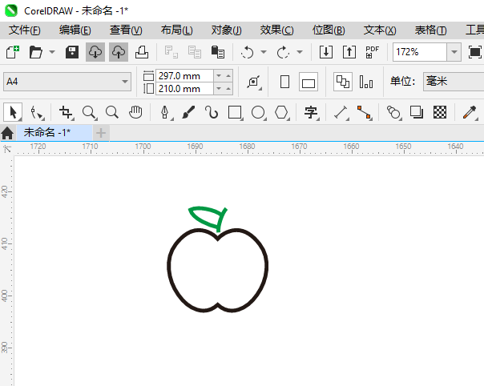This screenshot has width=484, height=386.
Task: Open the 查看(V) menu
Action: [x=126, y=30]
